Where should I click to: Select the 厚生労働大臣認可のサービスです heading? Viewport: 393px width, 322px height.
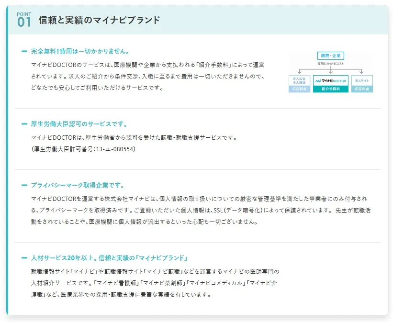[x=79, y=124]
